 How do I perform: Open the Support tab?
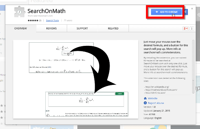[82, 28]
